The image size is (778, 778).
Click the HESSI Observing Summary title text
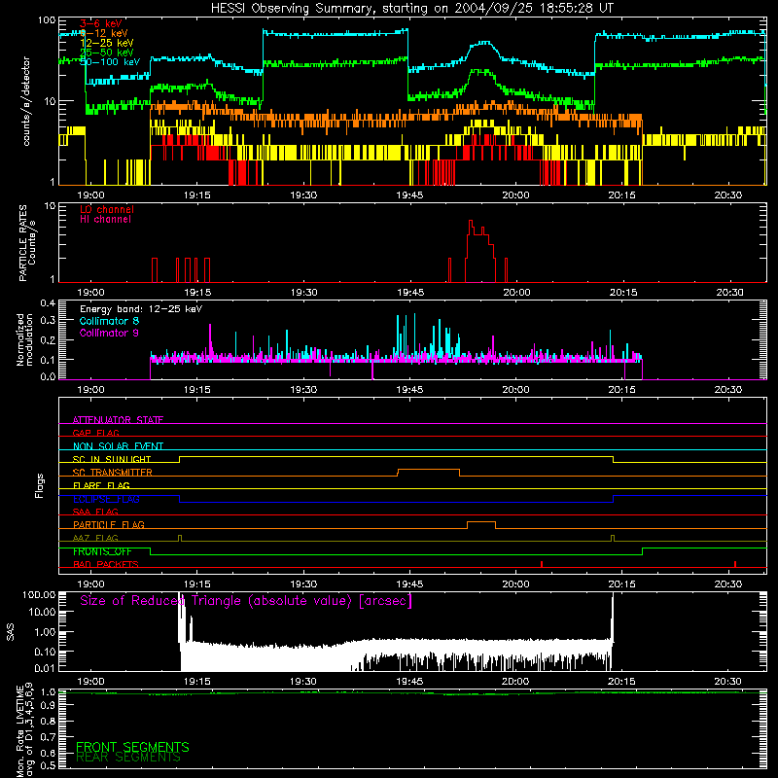411,8
